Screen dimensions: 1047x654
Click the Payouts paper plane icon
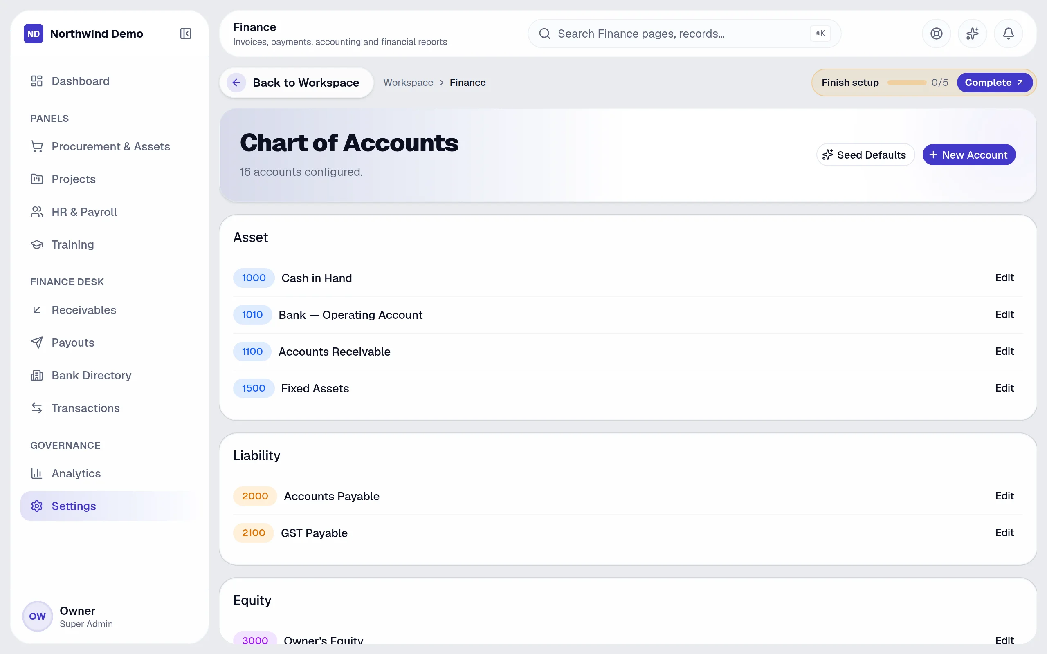click(37, 343)
